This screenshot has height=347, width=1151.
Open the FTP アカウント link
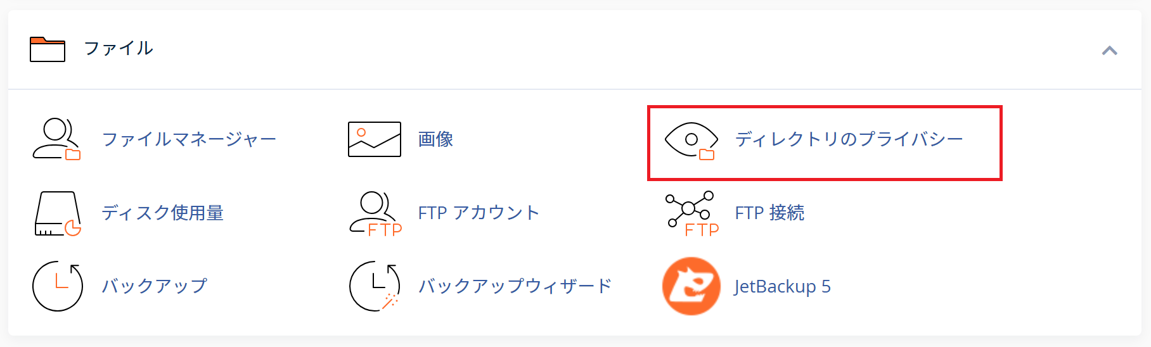click(x=479, y=213)
